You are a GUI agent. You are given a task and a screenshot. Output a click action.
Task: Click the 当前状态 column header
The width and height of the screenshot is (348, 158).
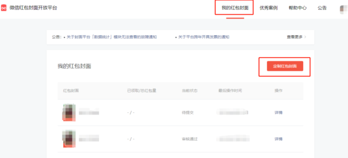click(189, 91)
